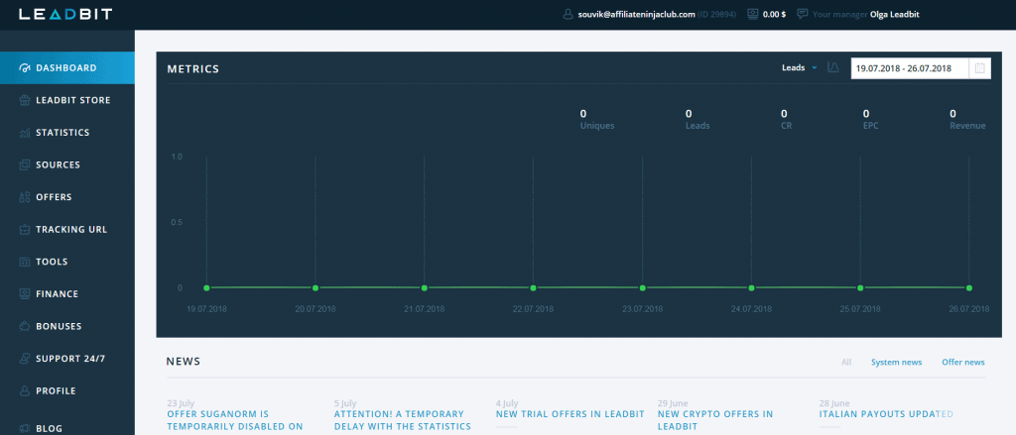Viewport: 1016px width, 435px height.
Task: Click the '23 July' news date
Action: pyautogui.click(x=181, y=403)
